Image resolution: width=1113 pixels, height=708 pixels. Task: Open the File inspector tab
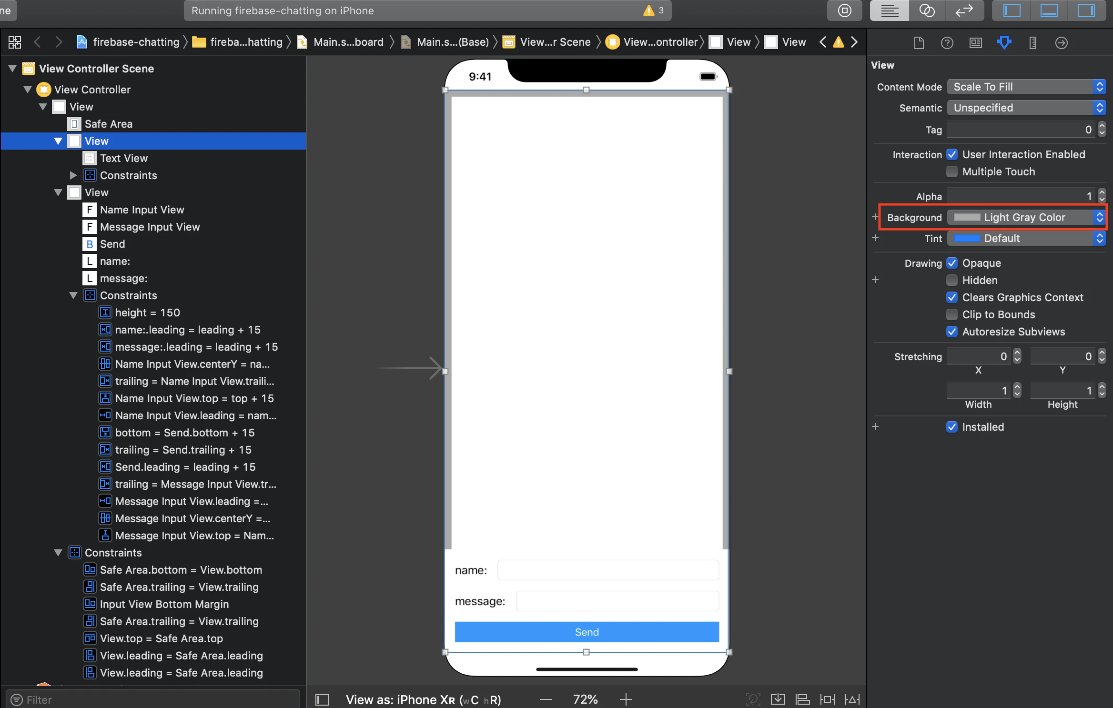tap(919, 43)
